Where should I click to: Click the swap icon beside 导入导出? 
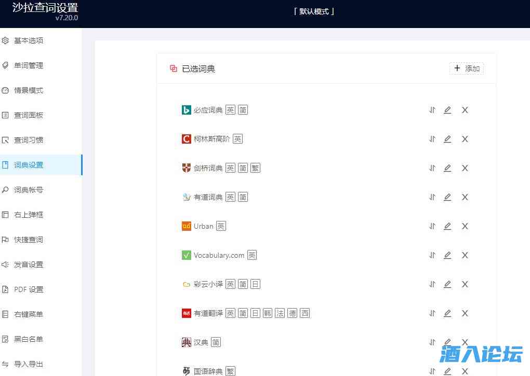(5, 364)
